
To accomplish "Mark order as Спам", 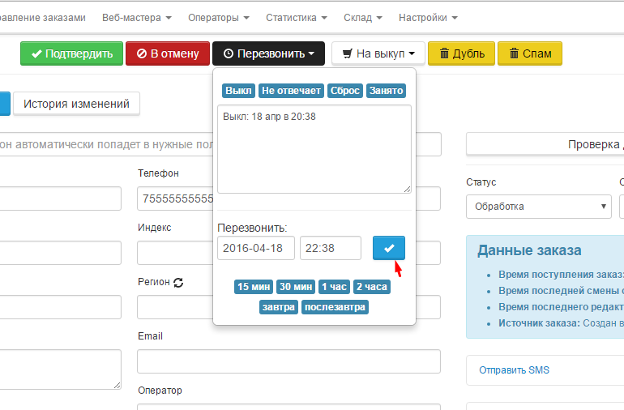I will 530,53.
